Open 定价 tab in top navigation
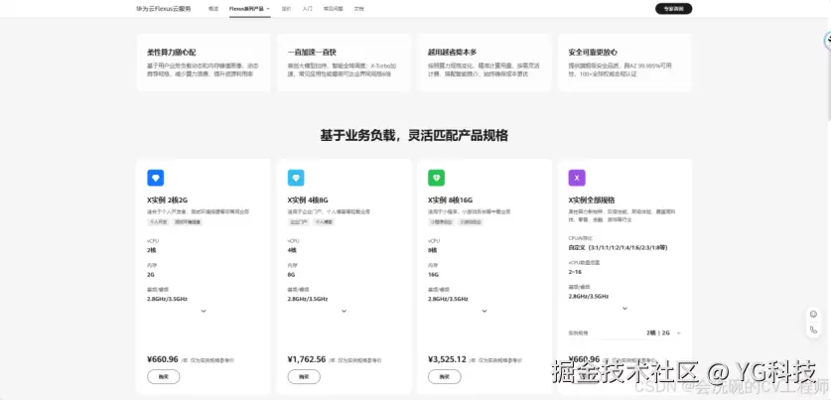 point(286,9)
